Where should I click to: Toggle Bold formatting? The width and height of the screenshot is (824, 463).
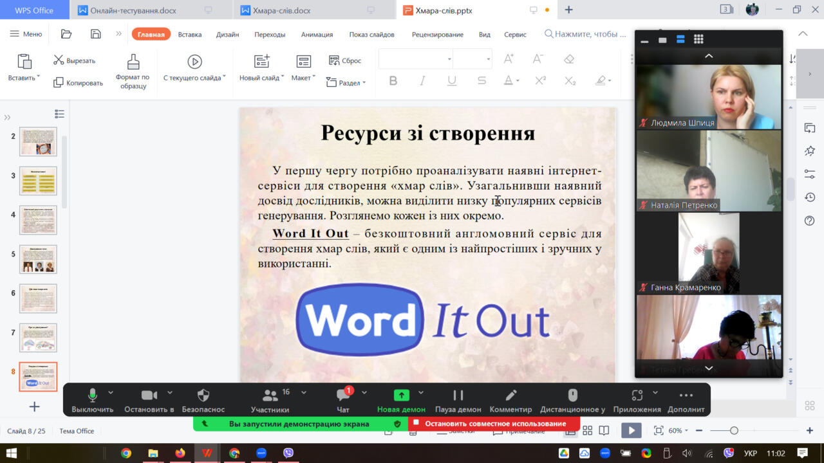pyautogui.click(x=393, y=81)
